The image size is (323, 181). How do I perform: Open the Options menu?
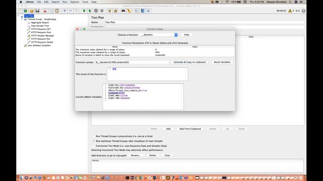click(x=74, y=2)
